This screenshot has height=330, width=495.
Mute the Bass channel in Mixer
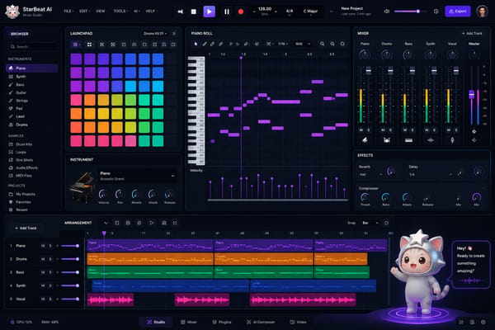pyautogui.click(x=405, y=130)
